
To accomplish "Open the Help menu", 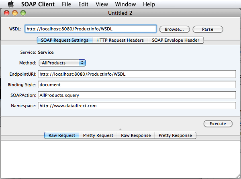I will point(149,4).
